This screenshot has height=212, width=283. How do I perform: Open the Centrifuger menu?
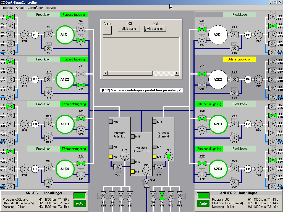pos(35,8)
